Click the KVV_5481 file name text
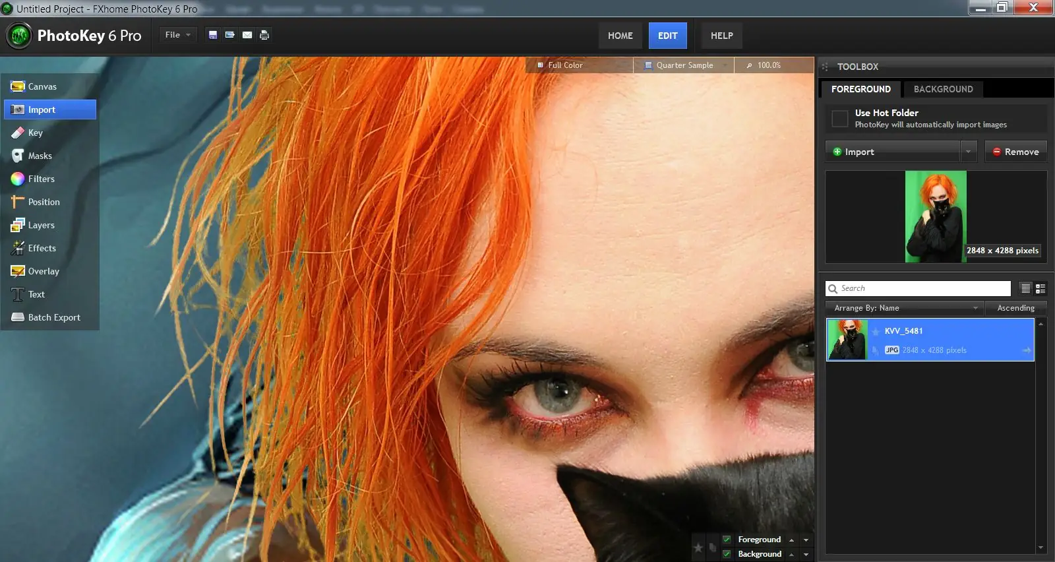1055x562 pixels. click(903, 331)
